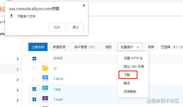This screenshot has width=183, height=107.
Task: Check the box for 1.docx
Action: coord(34,79)
